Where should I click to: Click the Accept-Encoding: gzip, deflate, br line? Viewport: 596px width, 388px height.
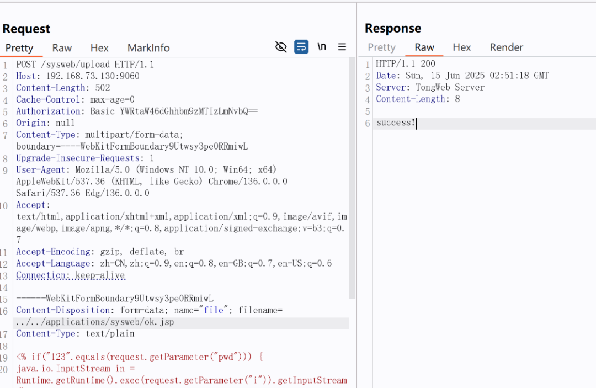click(100, 252)
